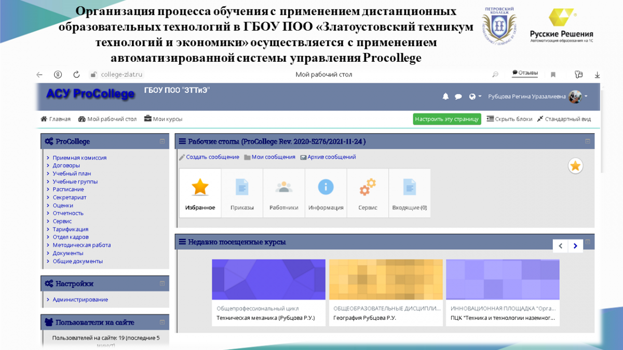Open Мои курсы menu item
623x350 pixels.
point(164,119)
